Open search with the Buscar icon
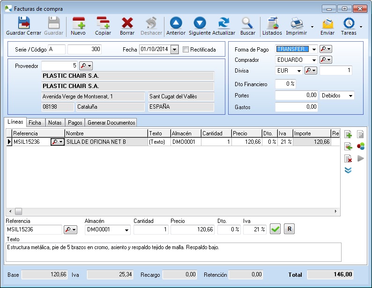 click(x=247, y=22)
